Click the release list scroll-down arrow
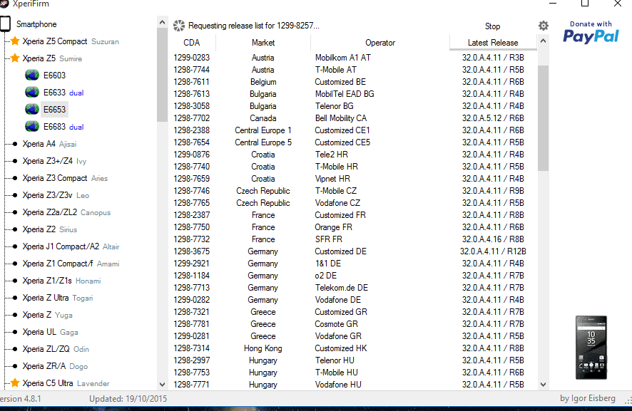Viewport: 632px width, 411px height. pos(543,385)
